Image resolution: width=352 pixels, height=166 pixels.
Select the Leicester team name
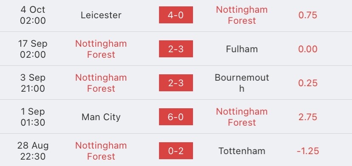pyautogui.click(x=101, y=15)
